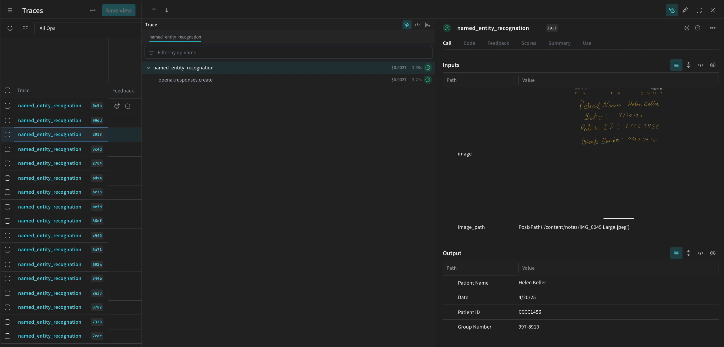Switch trace panel to code view icon

click(417, 25)
